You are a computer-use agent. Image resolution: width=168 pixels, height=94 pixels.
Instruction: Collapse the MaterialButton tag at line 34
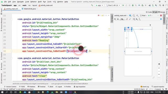(x=12, y=58)
